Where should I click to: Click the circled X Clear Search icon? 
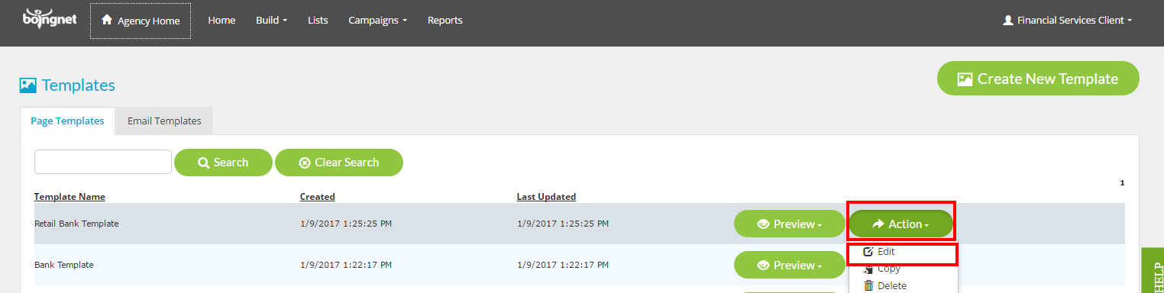[x=305, y=163]
